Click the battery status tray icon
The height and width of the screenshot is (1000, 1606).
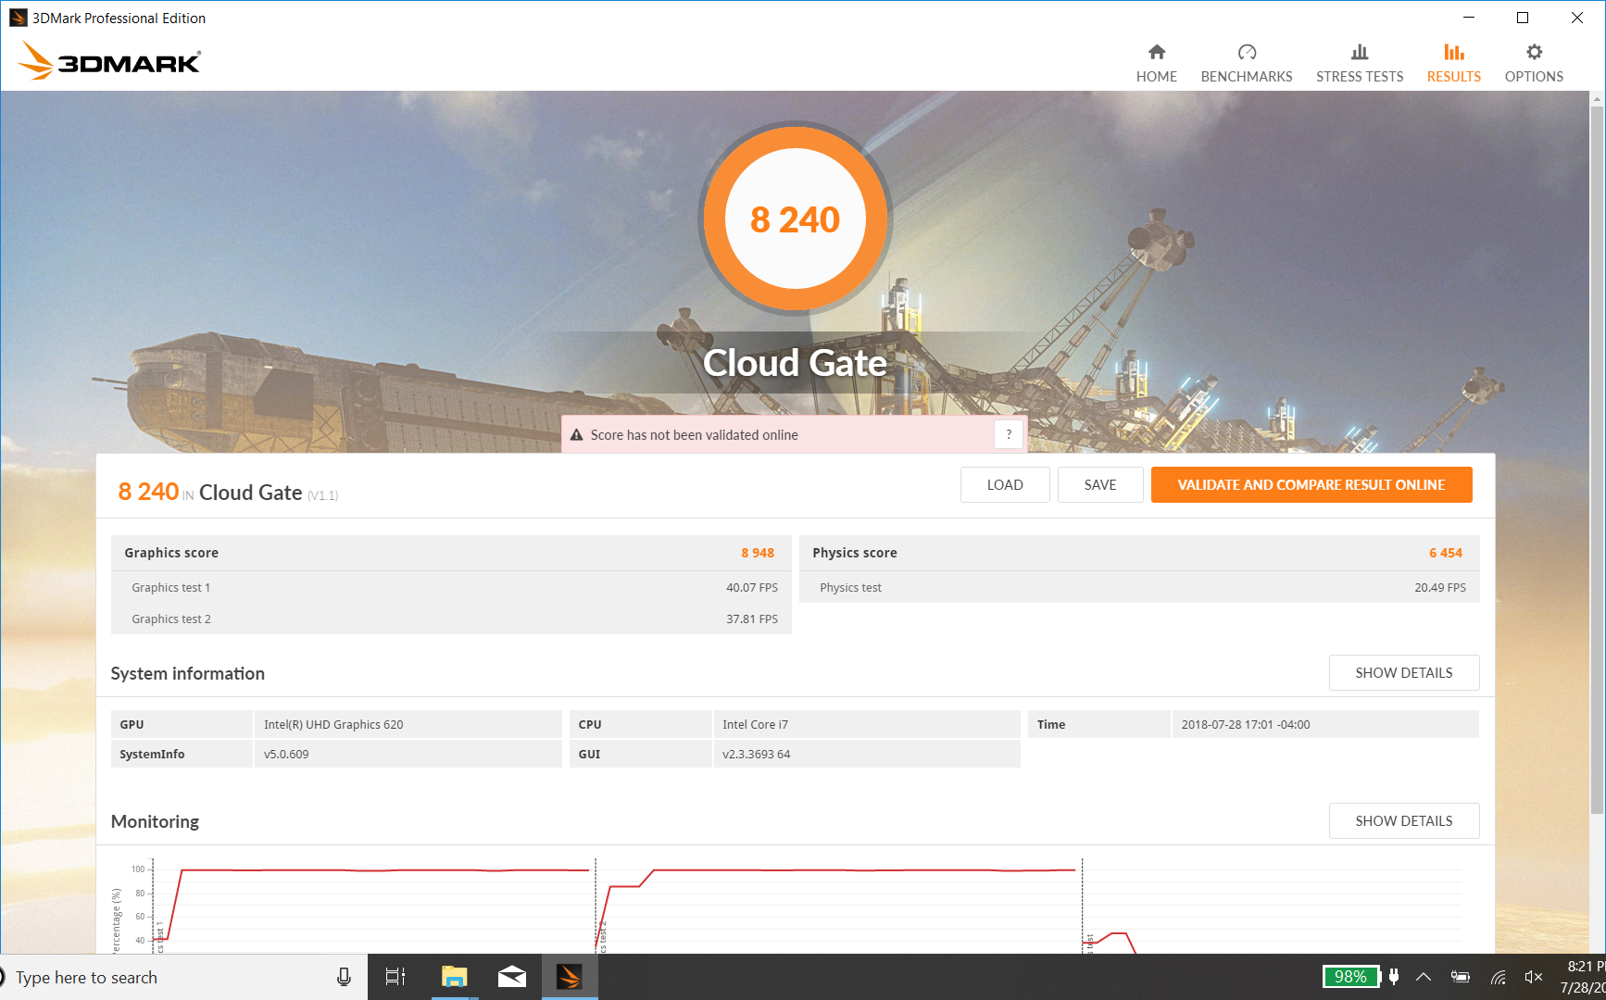1461,977
